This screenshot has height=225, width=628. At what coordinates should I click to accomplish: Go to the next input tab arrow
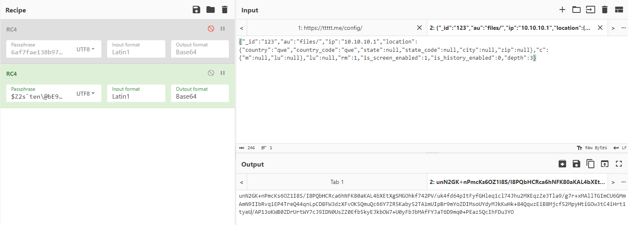pos(613,28)
